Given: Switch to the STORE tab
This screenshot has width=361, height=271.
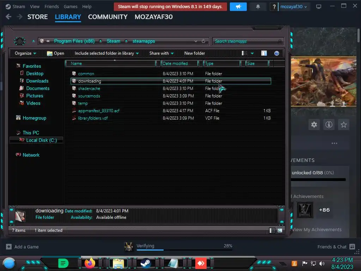Looking at the screenshot, I should 37,17.
